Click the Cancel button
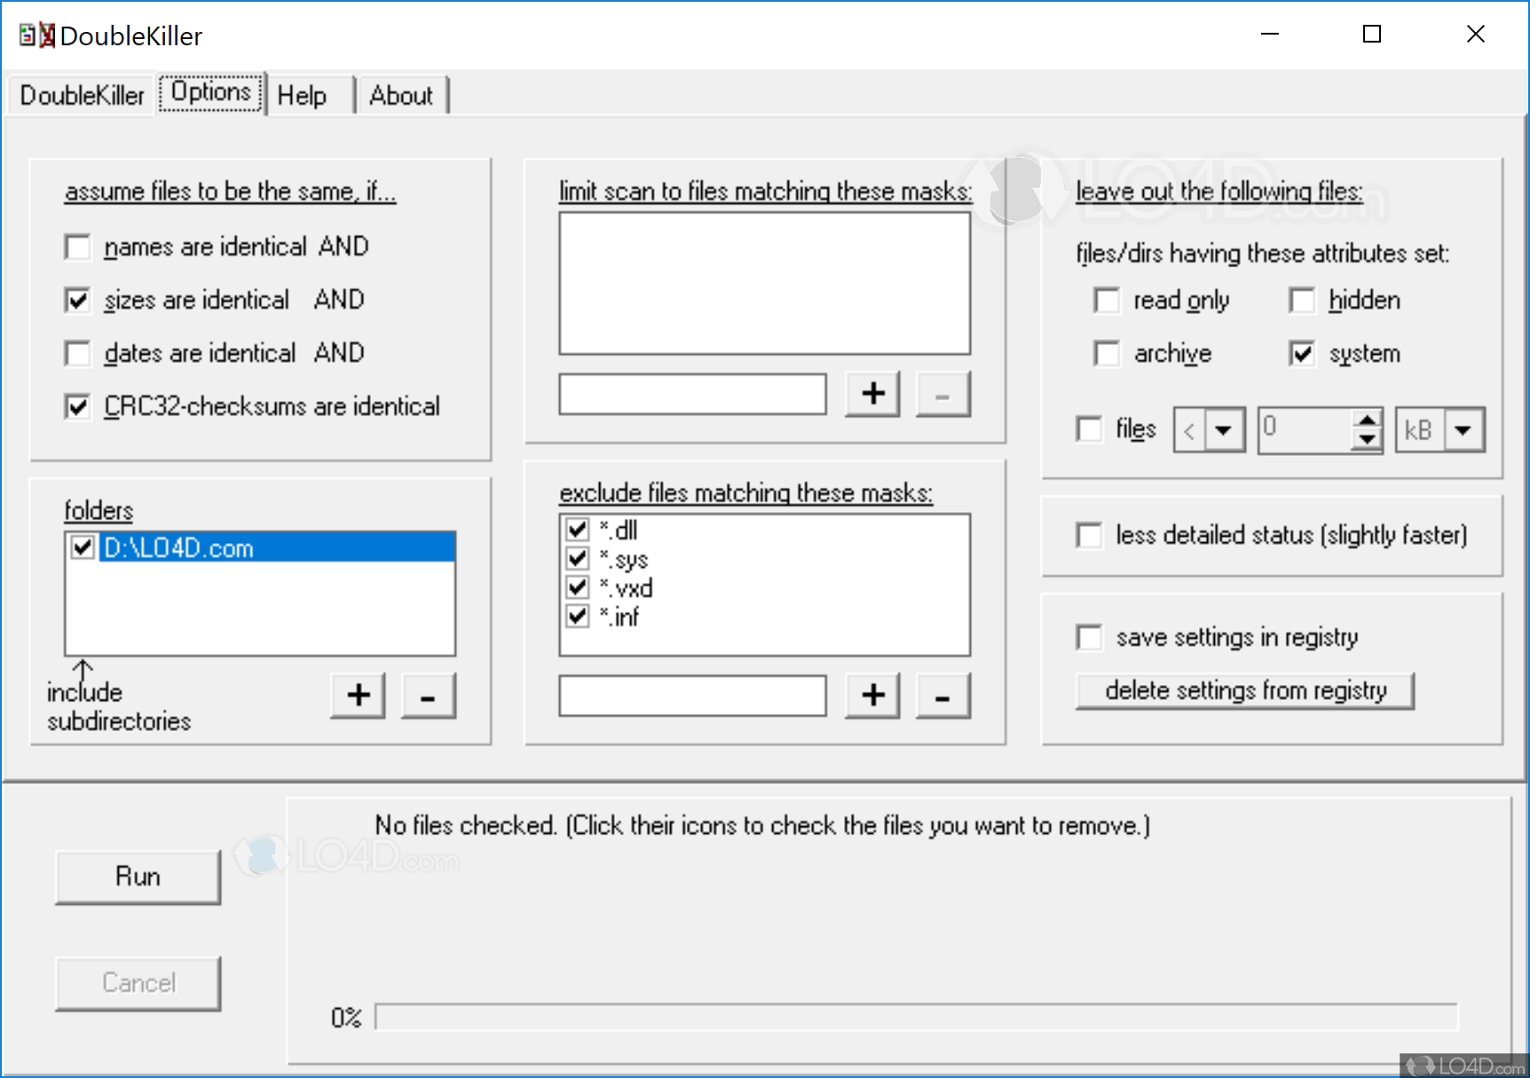Viewport: 1530px width, 1078px height. [x=138, y=984]
